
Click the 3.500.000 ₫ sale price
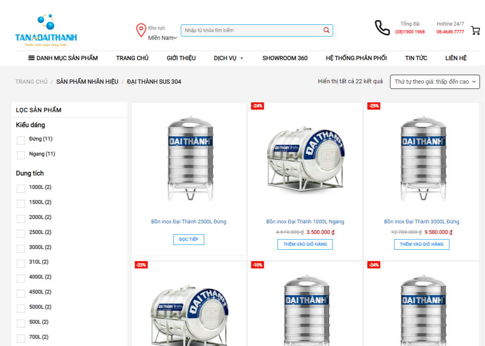point(320,232)
